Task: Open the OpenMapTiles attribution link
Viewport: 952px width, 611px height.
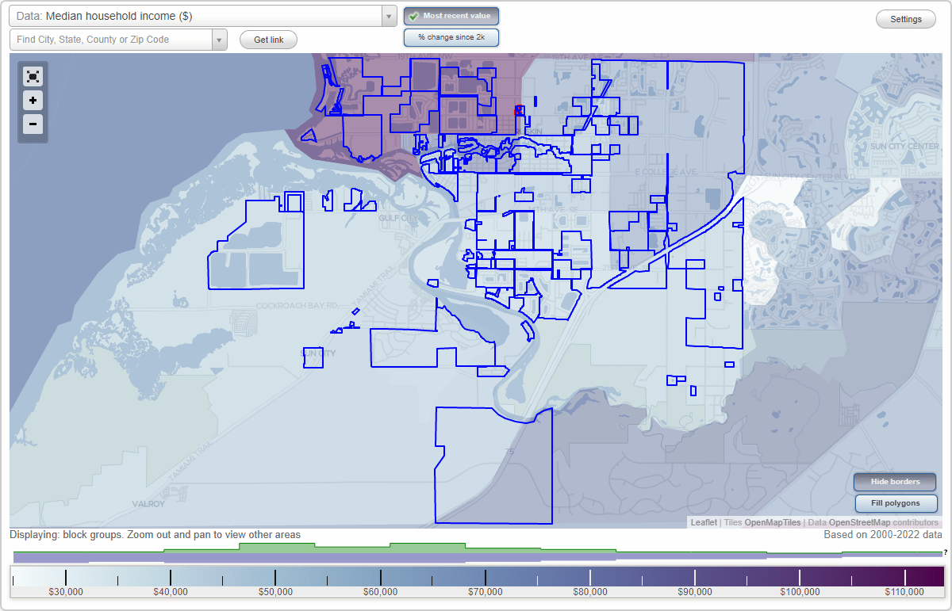Action: click(772, 522)
